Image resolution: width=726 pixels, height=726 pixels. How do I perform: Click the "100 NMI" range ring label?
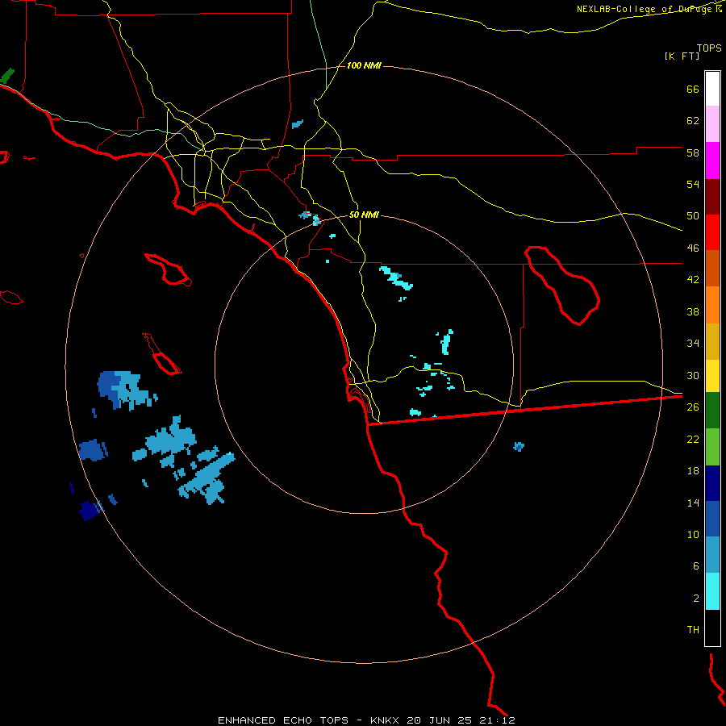pos(364,66)
